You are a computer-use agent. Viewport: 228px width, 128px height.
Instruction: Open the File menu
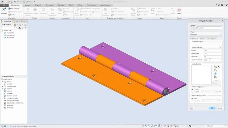[4, 5]
